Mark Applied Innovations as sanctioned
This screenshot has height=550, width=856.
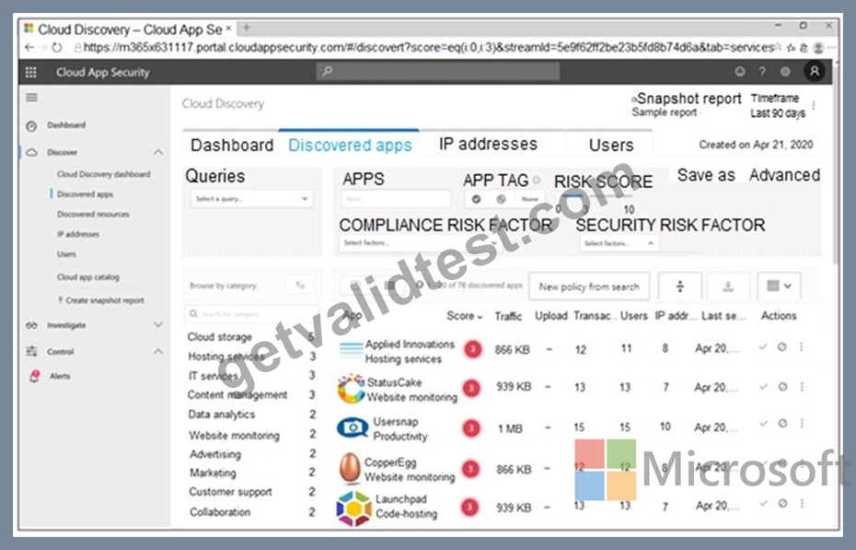[763, 346]
